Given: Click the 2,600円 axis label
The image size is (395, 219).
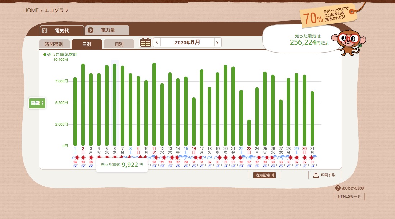Looking at the screenshot, I should (61, 124).
